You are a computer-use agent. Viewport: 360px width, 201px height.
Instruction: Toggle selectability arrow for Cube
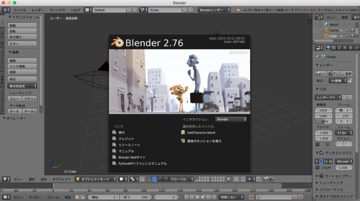coord(347,36)
